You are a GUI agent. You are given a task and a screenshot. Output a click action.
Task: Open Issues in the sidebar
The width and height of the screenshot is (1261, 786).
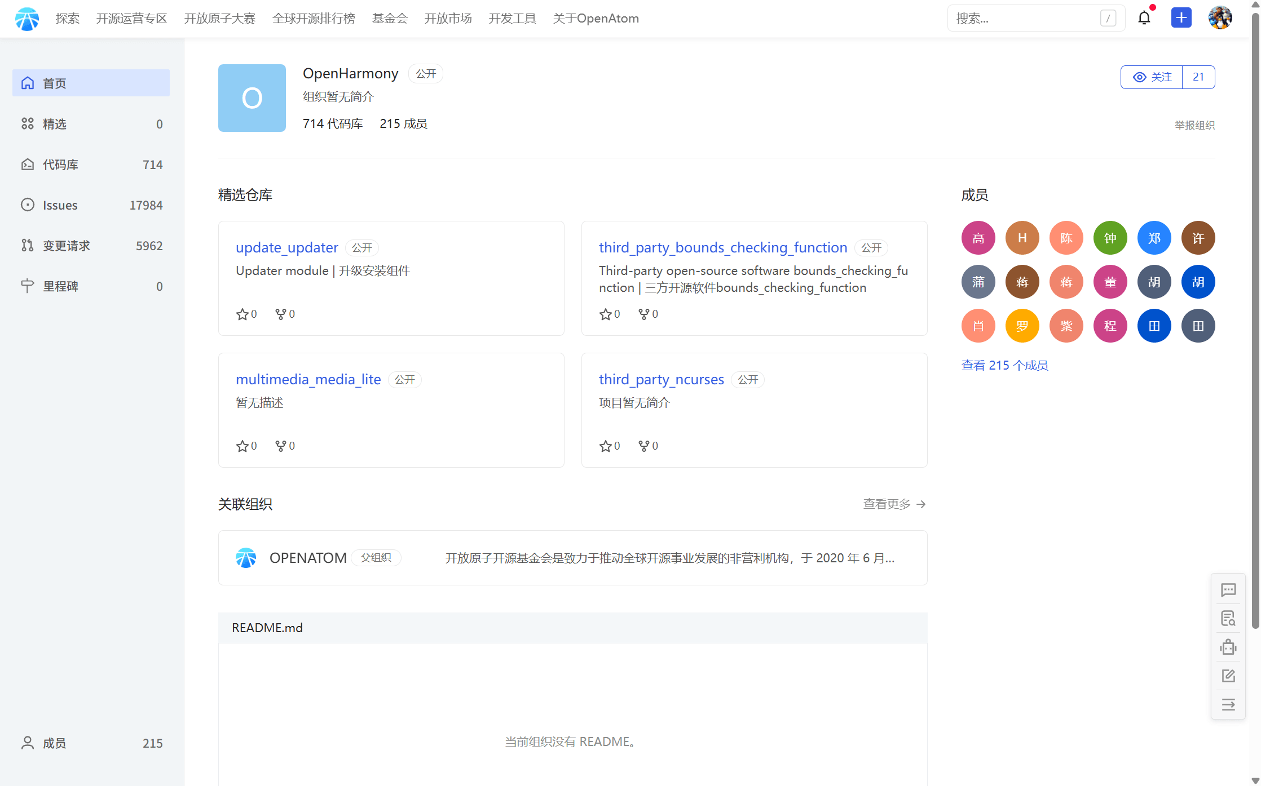click(x=91, y=205)
